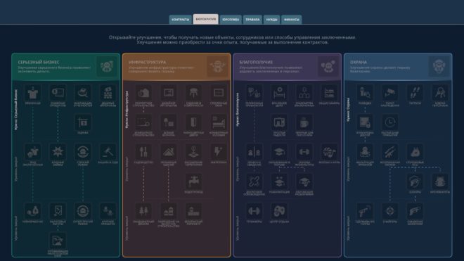
Task: Click the Охрана column title
Action: point(359,62)
